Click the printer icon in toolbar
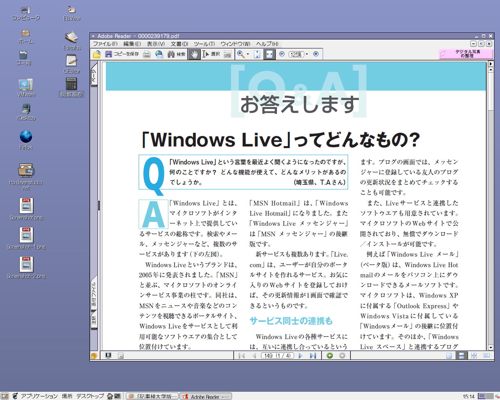The width and height of the screenshot is (500, 400). coord(147,54)
